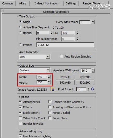Click the Frames text field
This screenshot has width=113, height=138.
(65, 45)
